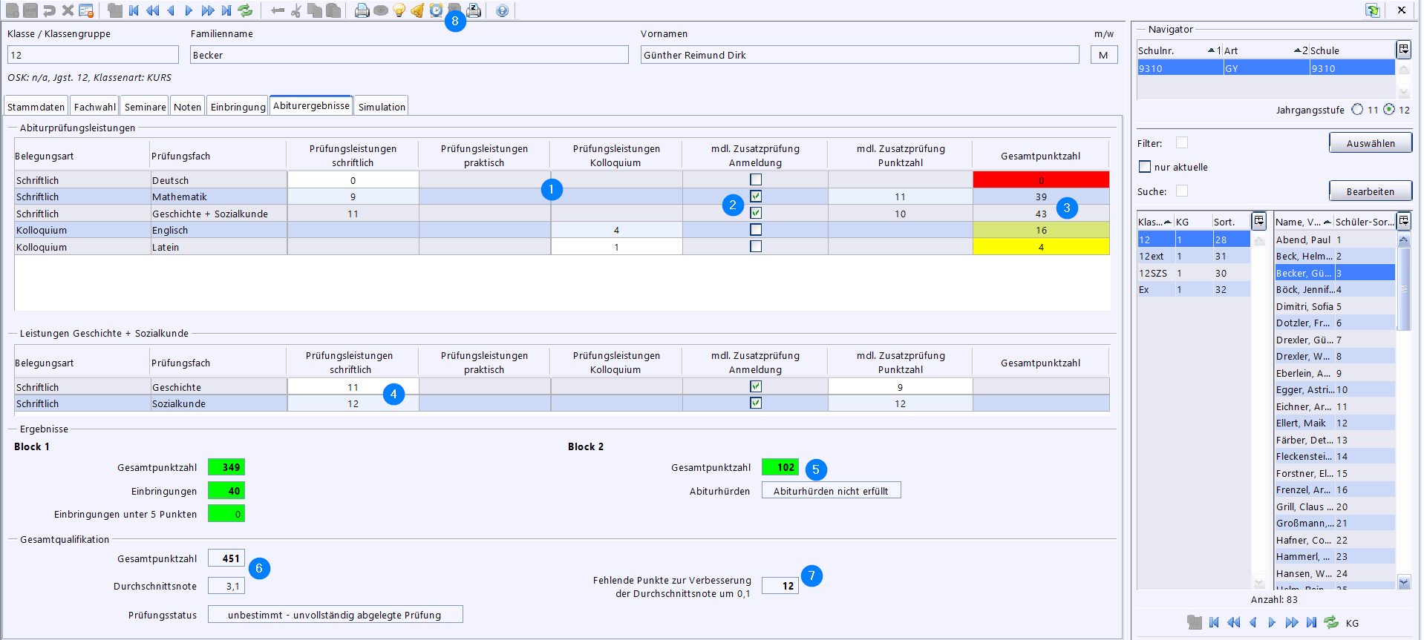Screen dimensions: 1424x640
Task: Go to the next entry in the Navigator bottom bar
Action: pyautogui.click(x=1272, y=622)
